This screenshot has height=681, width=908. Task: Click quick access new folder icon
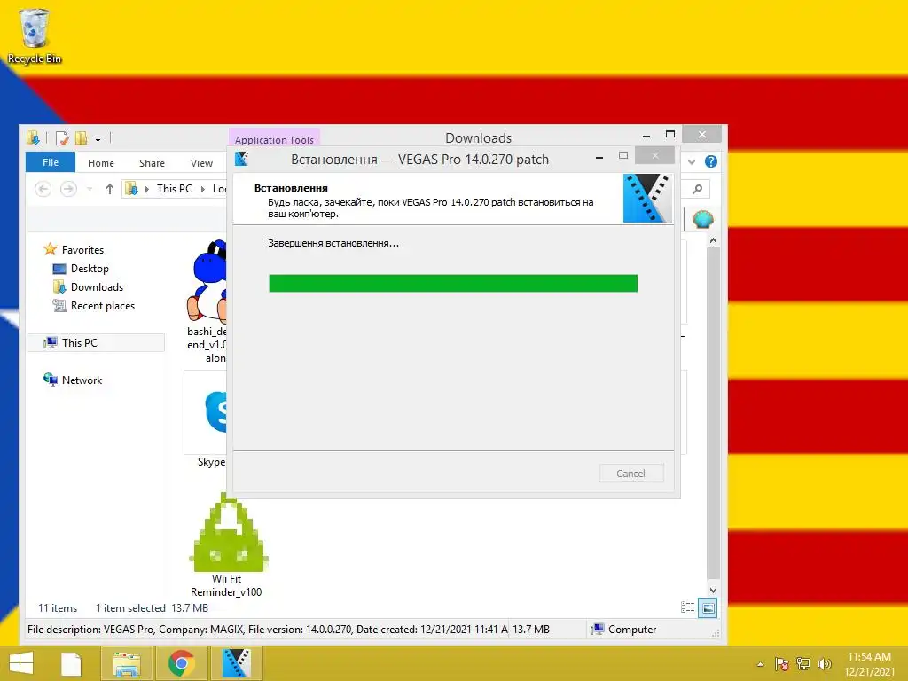tap(81, 138)
